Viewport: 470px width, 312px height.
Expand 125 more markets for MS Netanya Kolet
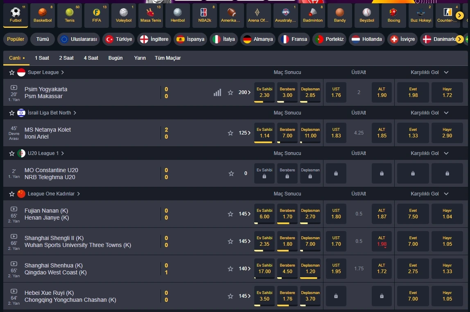pyautogui.click(x=244, y=132)
